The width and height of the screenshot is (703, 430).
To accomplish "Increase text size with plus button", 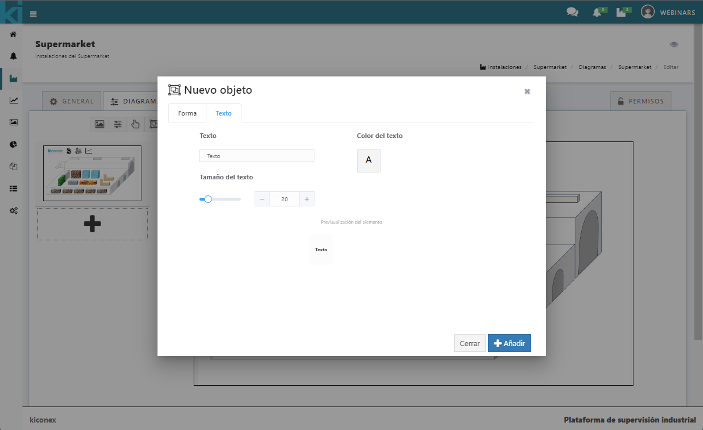I will pos(306,199).
